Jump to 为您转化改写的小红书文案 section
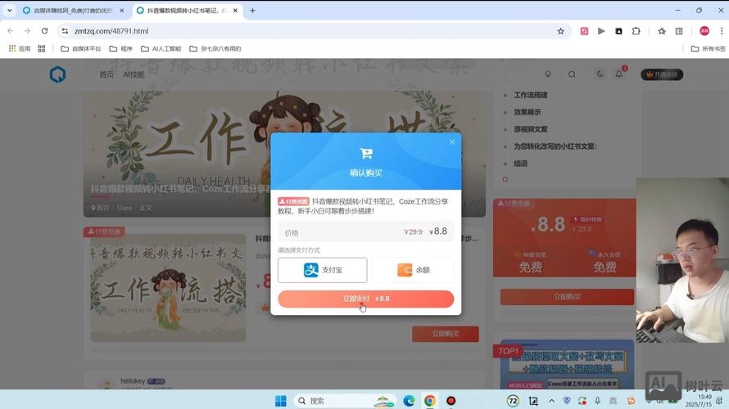Screen dimensions: 729x409 pyautogui.click(x=555, y=146)
